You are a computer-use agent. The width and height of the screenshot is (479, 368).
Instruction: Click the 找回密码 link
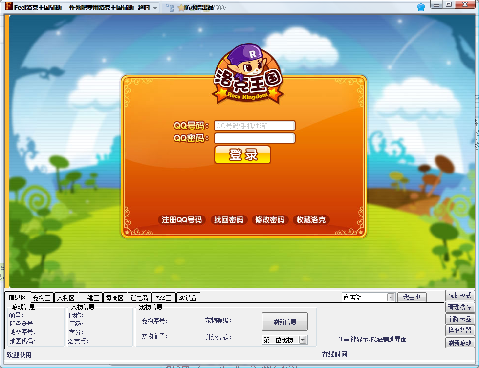click(x=229, y=220)
